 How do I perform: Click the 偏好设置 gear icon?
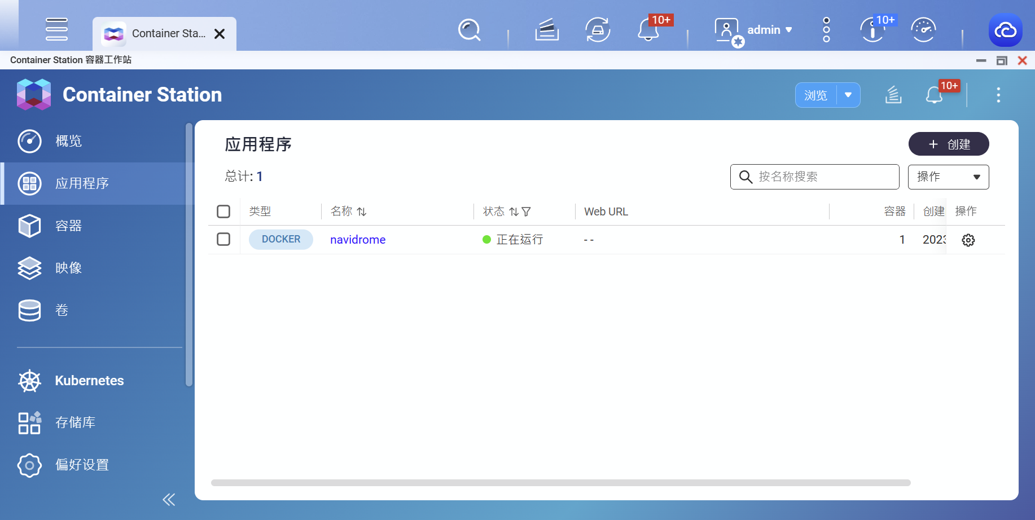tap(29, 465)
